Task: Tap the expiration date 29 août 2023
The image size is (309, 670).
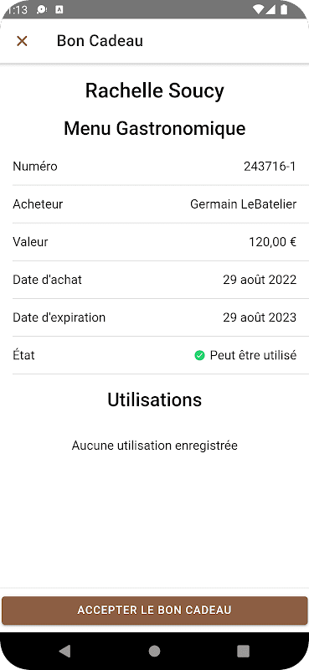Action: pyautogui.click(x=260, y=317)
